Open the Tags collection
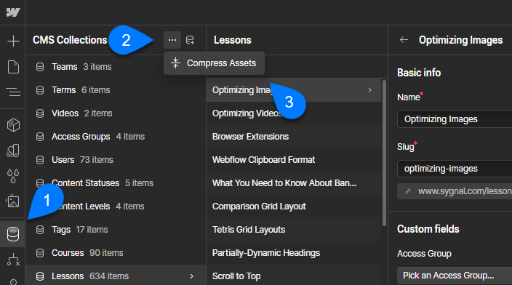This screenshot has height=285, width=512. (116, 230)
